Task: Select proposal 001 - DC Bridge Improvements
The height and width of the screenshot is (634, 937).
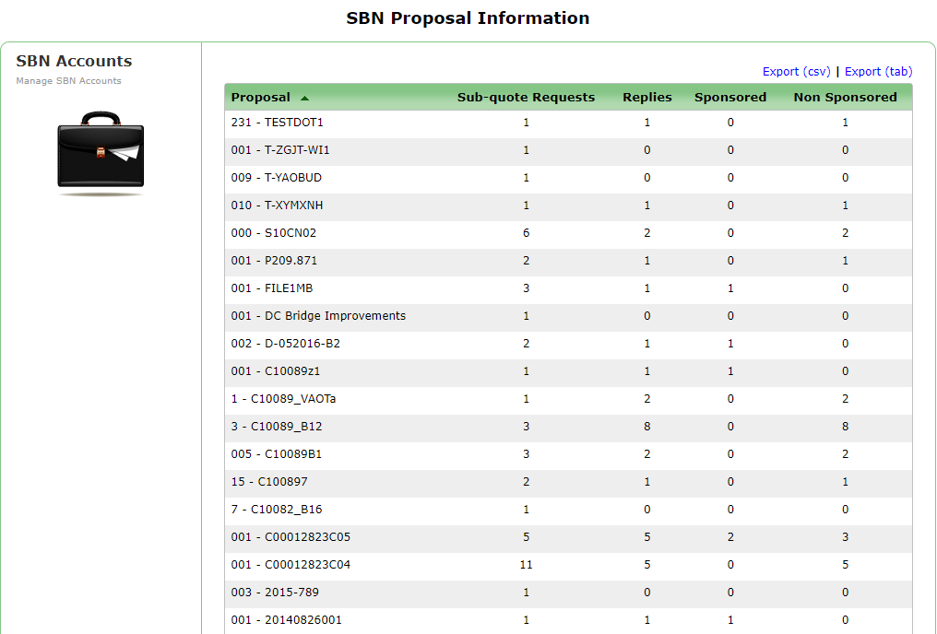Action: click(x=318, y=316)
